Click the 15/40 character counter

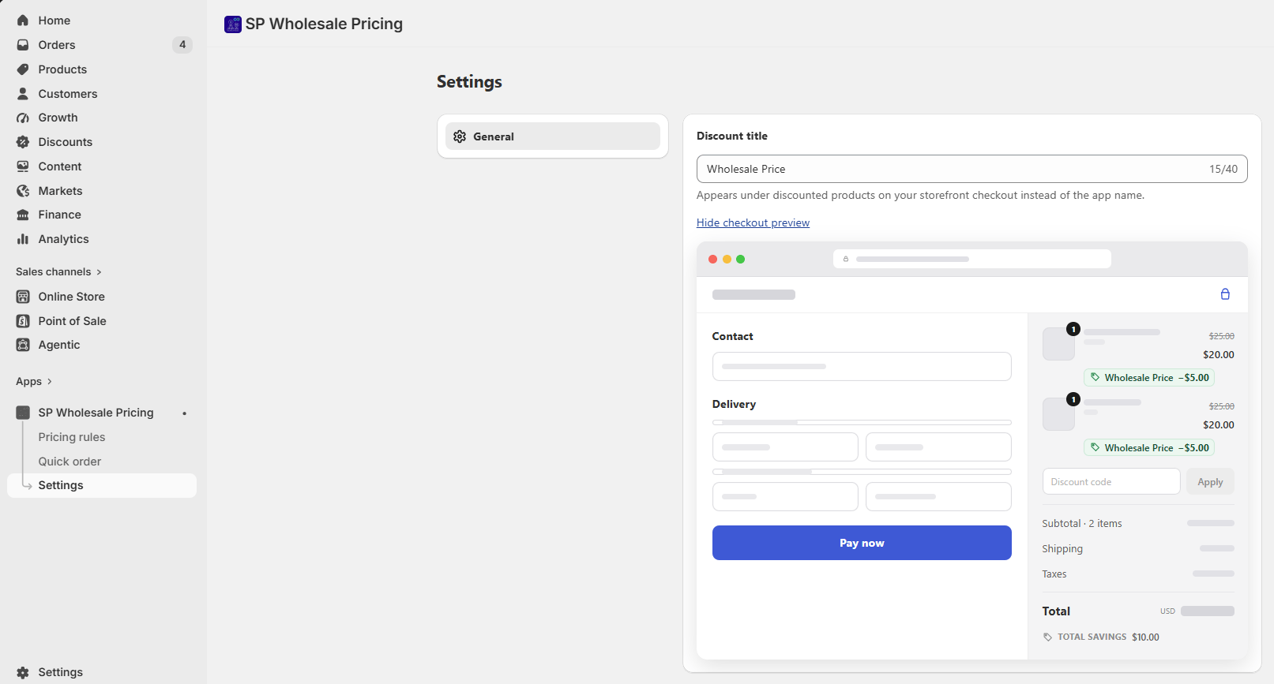(x=1223, y=169)
